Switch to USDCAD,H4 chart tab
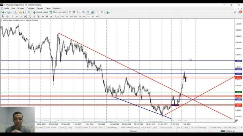This screenshot has width=243, height=136. (51, 128)
